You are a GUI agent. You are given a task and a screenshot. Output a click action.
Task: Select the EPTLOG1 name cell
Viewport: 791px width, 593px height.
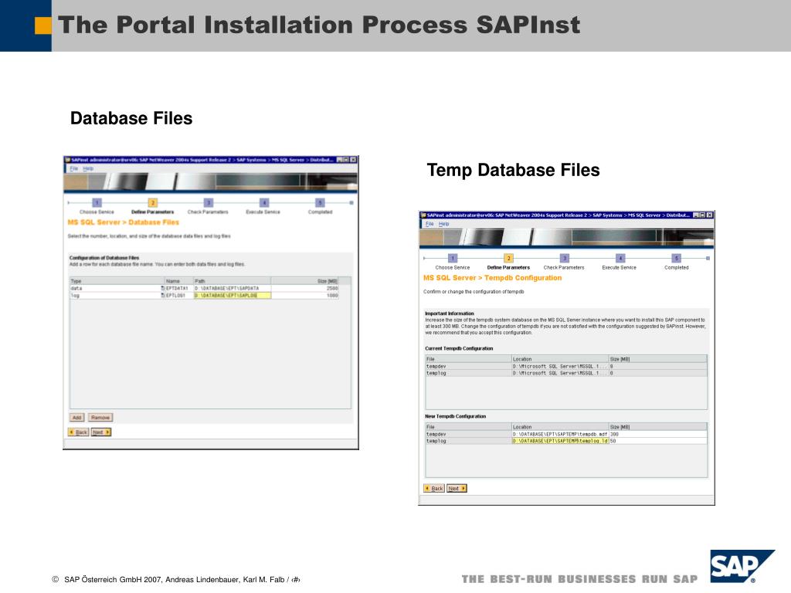[178, 296]
